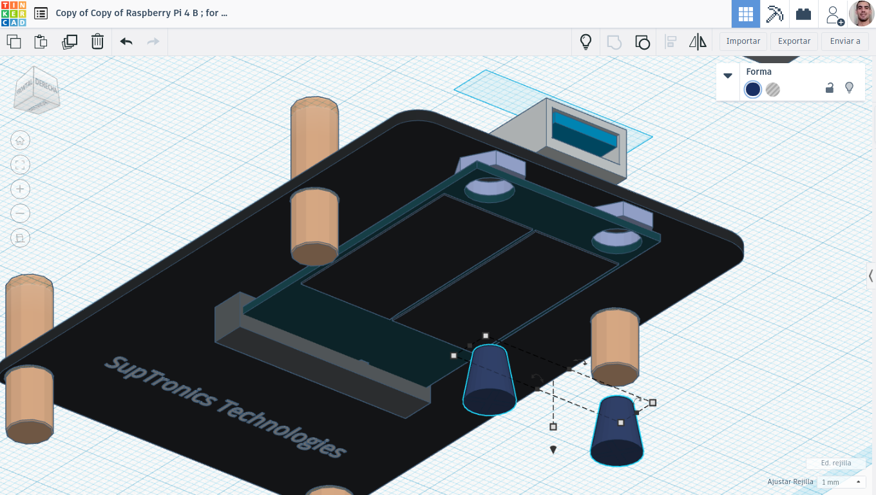The image size is (876, 495).
Task: Open the Ajustar Rejilla 1 mm dropdown
Action: click(x=841, y=482)
